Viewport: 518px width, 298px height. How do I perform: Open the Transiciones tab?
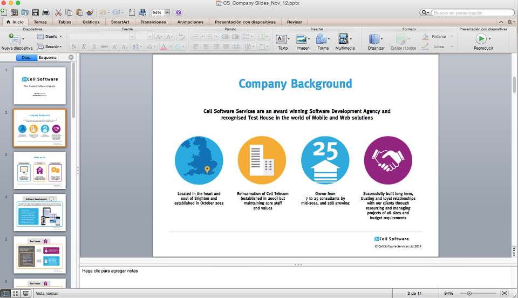pos(153,22)
